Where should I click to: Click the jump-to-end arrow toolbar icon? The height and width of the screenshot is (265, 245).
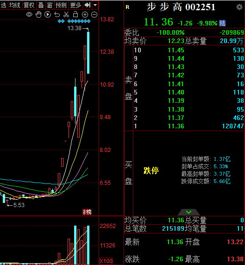(x=88, y=5)
